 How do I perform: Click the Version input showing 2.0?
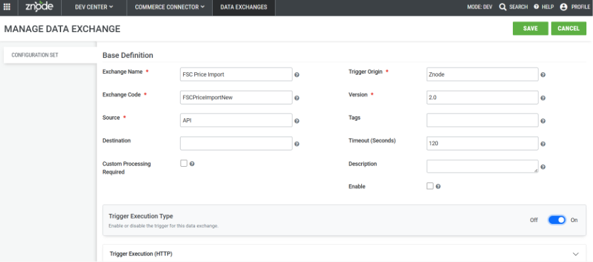(x=482, y=98)
